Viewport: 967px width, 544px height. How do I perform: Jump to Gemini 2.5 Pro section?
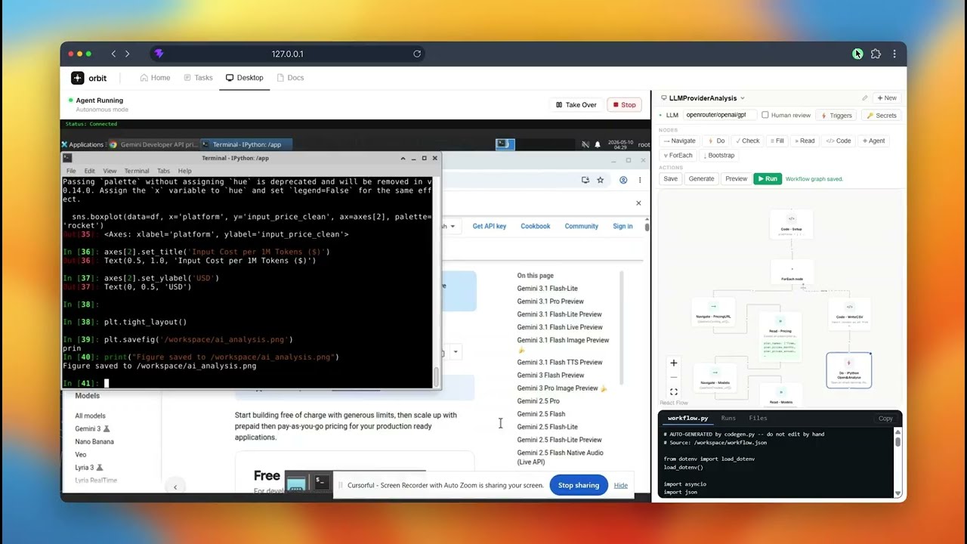(x=539, y=401)
